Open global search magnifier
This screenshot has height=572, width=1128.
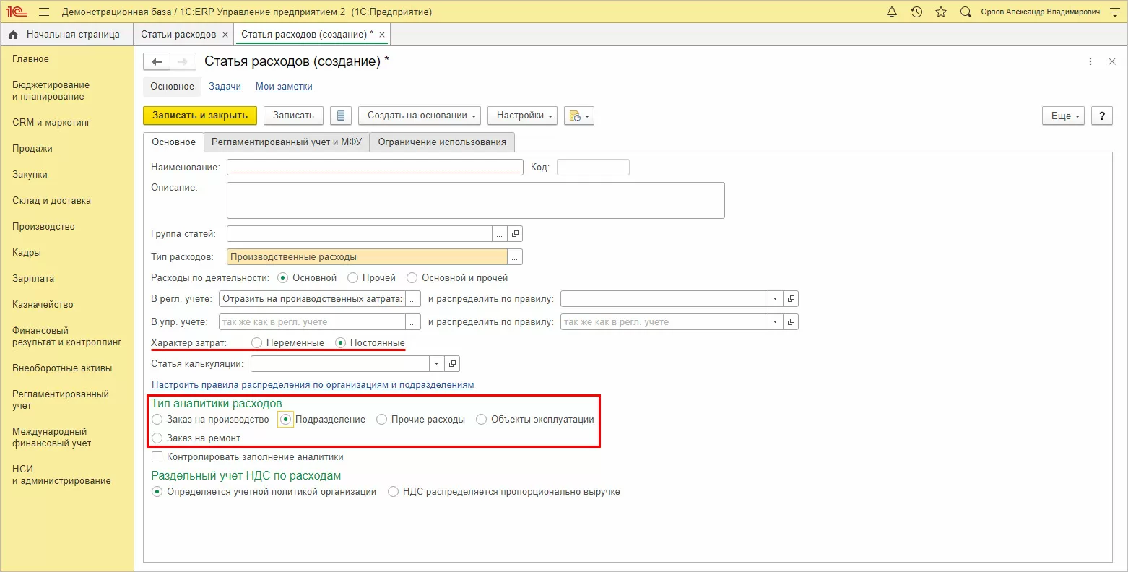[966, 12]
